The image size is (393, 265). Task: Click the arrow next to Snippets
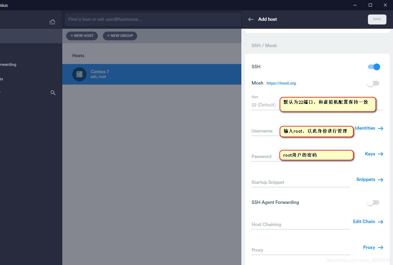click(381, 180)
